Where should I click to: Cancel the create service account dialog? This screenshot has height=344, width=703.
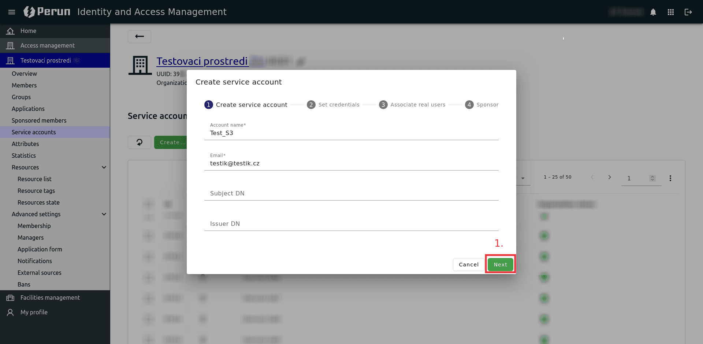[x=469, y=265]
